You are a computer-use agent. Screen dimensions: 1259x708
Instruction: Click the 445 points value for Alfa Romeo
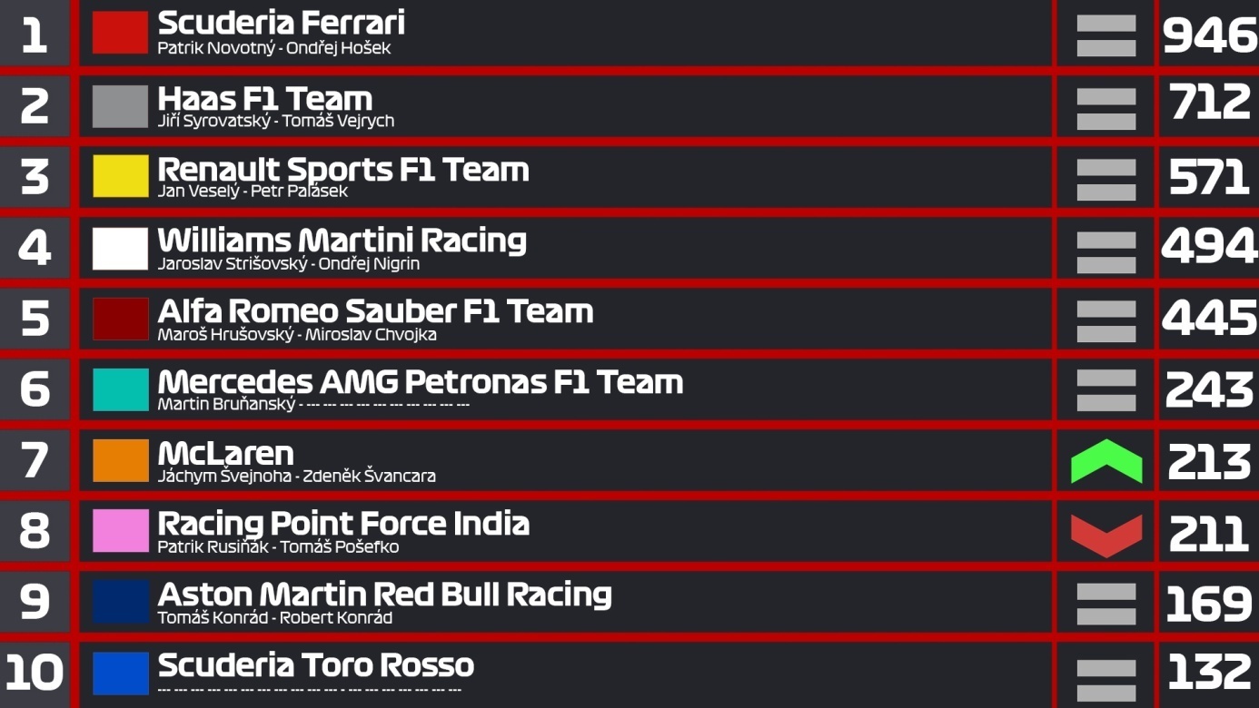coord(1209,319)
